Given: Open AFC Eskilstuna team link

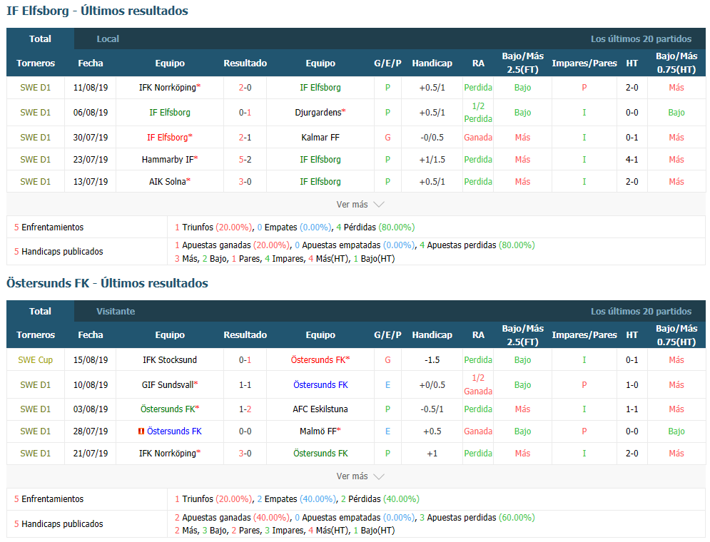Looking at the screenshot, I should tap(320, 409).
